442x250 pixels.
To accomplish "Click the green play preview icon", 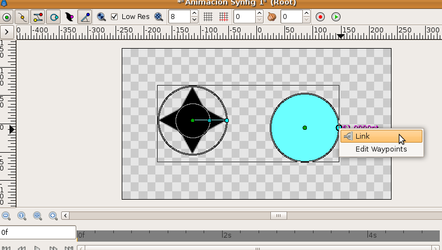I will pos(336,17).
